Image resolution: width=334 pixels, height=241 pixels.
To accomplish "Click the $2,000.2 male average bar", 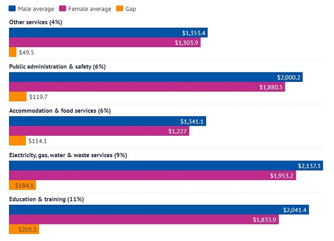I will pyautogui.click(x=156, y=77).
